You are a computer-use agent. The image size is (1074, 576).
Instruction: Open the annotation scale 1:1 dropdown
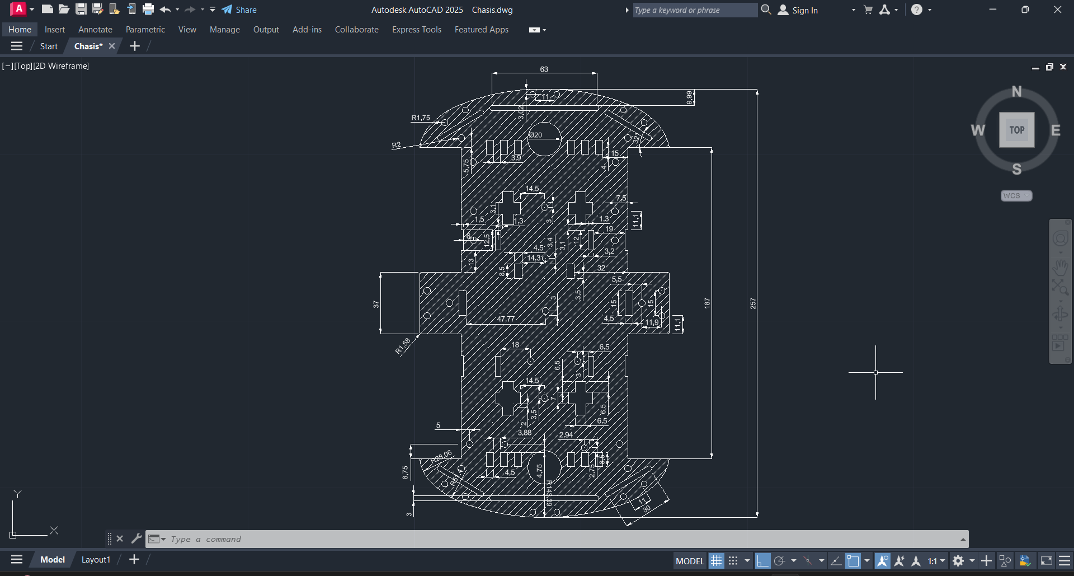[936, 560]
